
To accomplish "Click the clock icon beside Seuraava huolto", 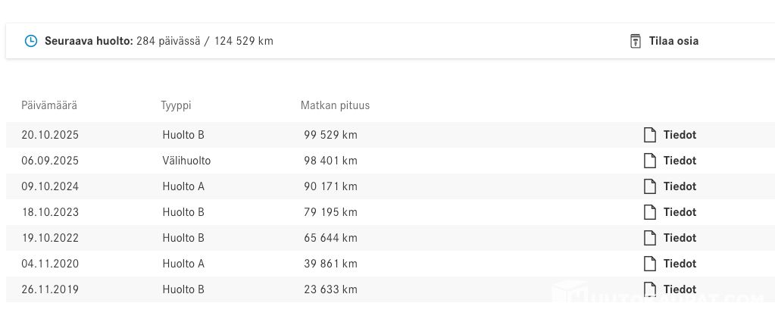I will click(x=31, y=41).
